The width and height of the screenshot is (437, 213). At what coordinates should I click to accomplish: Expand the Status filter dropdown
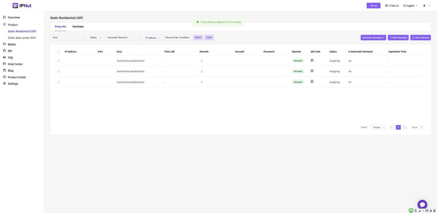(96, 38)
